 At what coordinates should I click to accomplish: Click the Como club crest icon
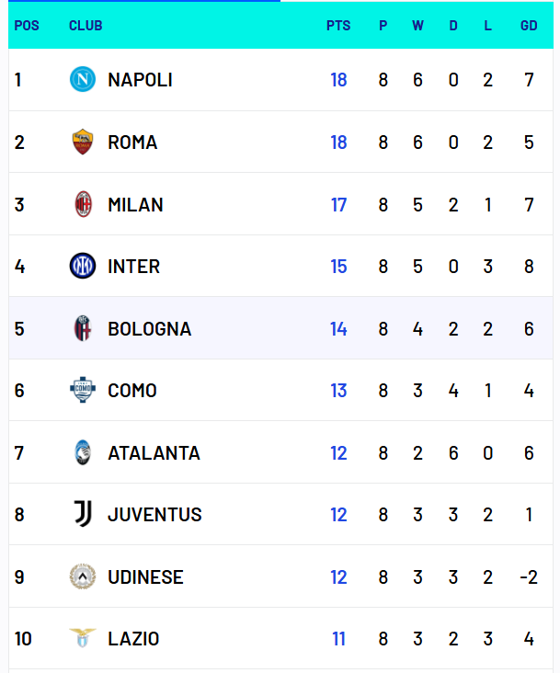point(83,391)
